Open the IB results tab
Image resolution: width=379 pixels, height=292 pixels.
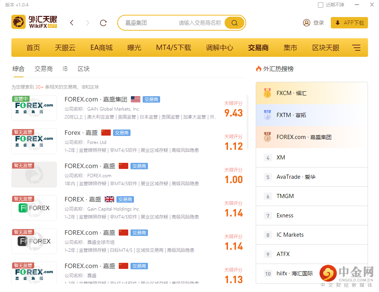(65, 69)
